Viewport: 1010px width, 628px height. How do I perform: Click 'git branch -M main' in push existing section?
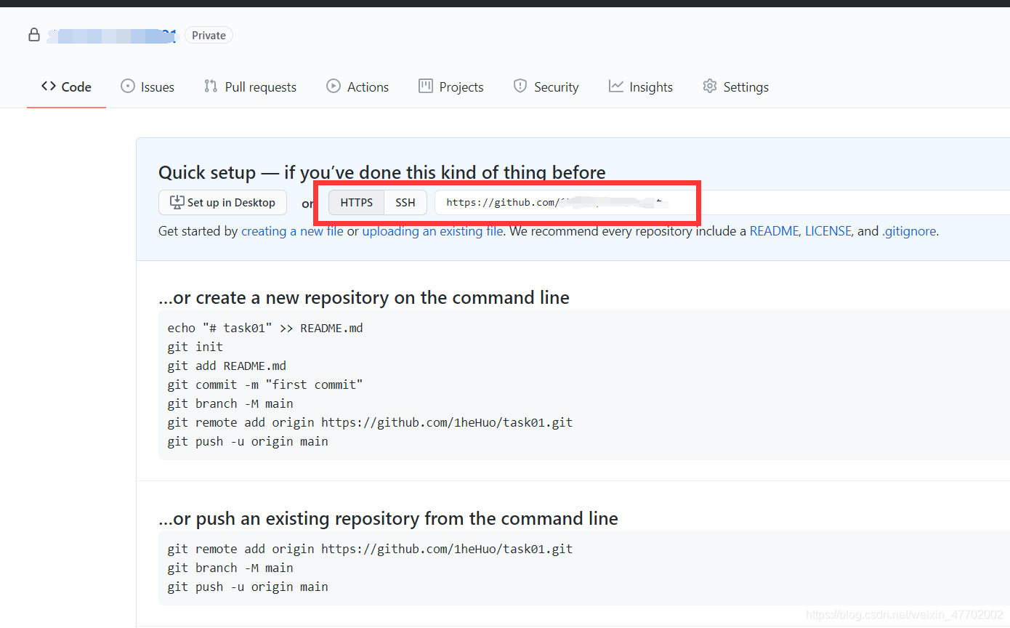click(230, 568)
